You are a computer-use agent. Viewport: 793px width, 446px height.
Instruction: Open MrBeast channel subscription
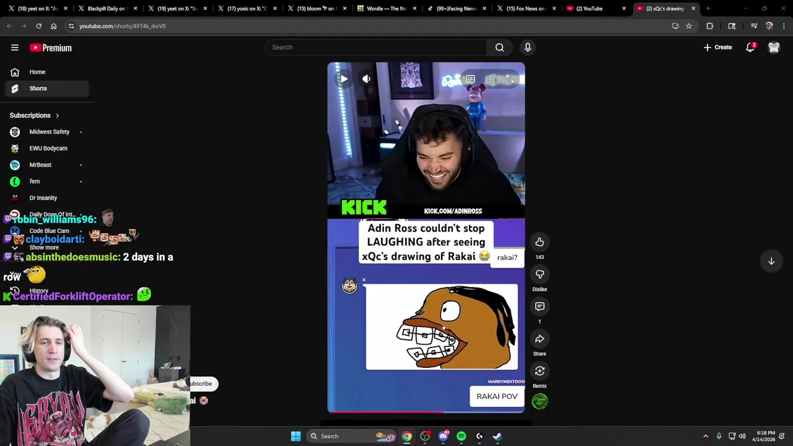click(47, 165)
